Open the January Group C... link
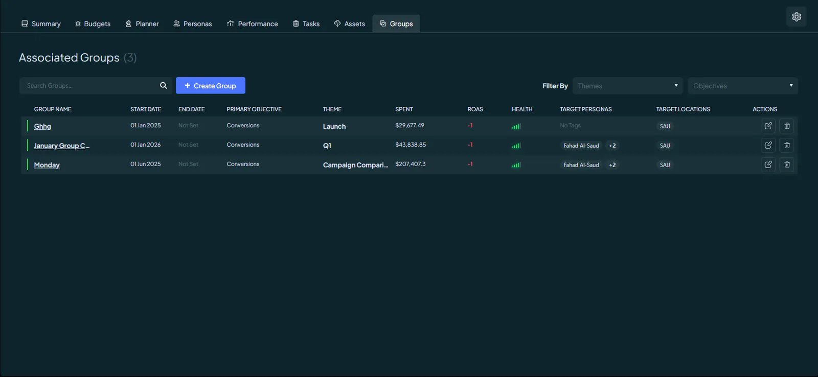 pyautogui.click(x=61, y=146)
